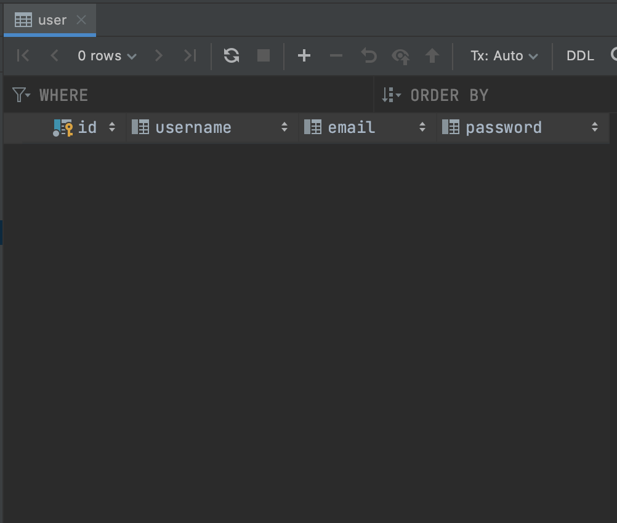
Task: Select the username column header
Action: [212, 128]
